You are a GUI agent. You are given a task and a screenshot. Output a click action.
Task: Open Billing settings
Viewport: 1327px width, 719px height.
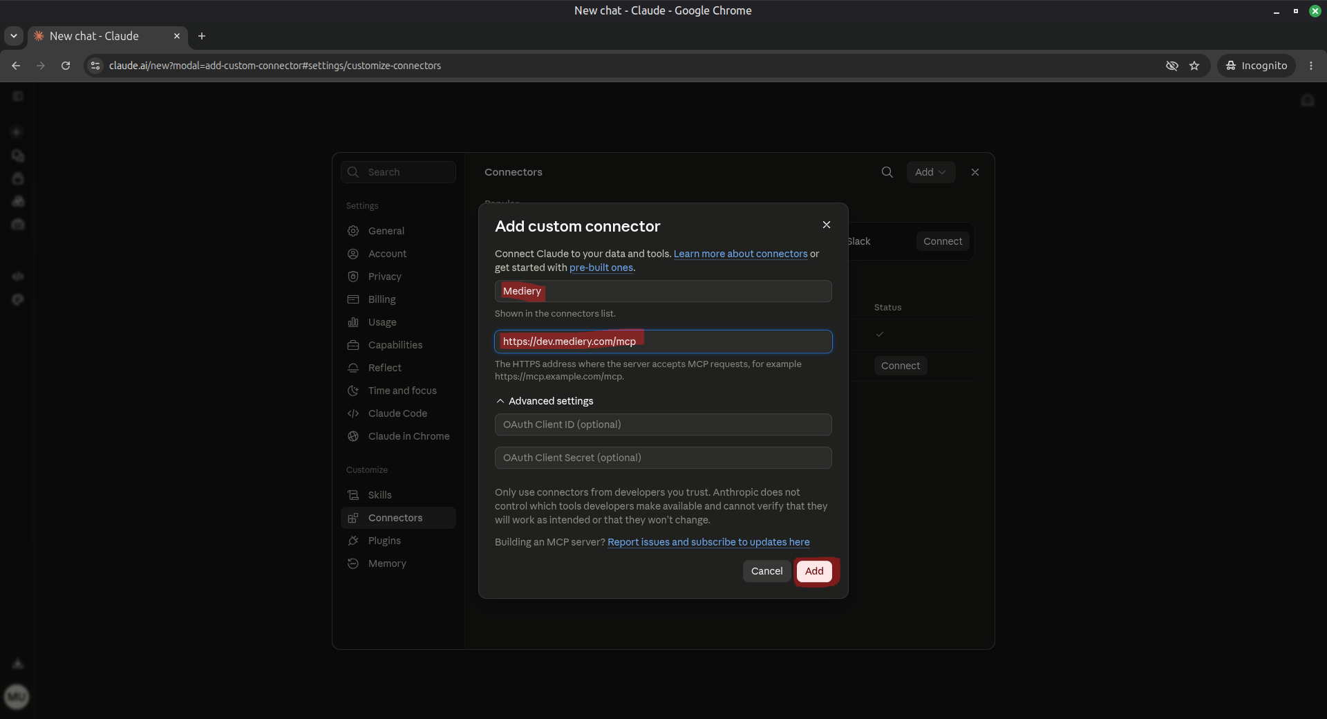click(x=398, y=299)
